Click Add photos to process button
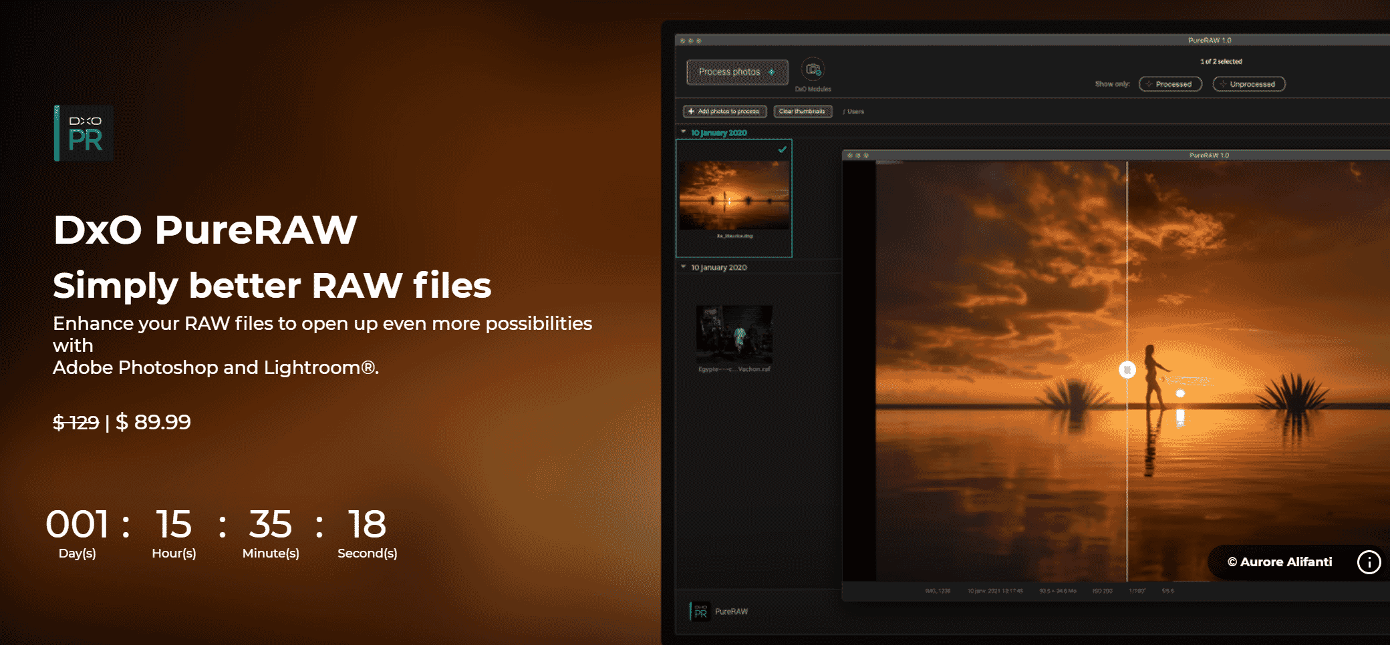Image resolution: width=1390 pixels, height=645 pixels. pos(724,112)
